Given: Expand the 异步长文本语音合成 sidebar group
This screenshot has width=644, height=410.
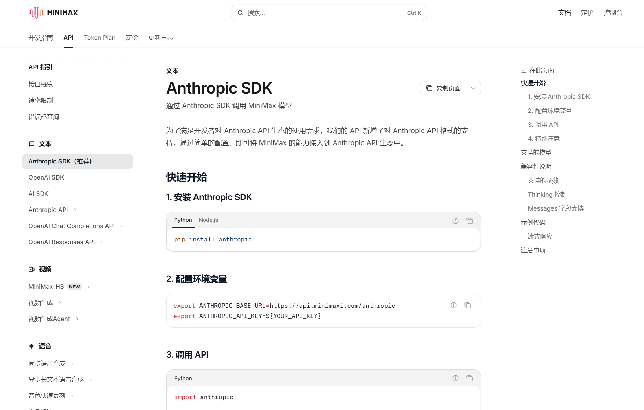Looking at the screenshot, I should [x=90, y=380].
